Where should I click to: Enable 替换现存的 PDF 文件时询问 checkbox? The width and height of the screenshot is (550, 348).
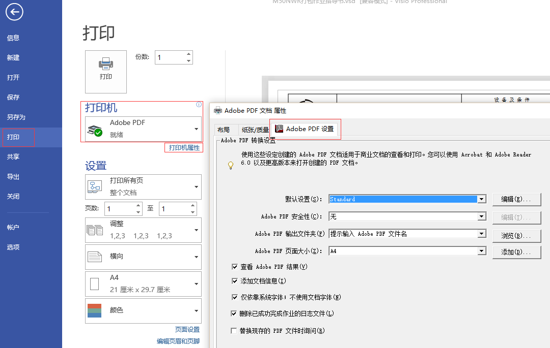[x=234, y=331]
